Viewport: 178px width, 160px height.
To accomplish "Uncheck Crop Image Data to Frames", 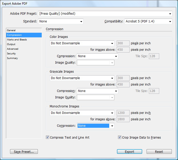I will tap(120, 137).
